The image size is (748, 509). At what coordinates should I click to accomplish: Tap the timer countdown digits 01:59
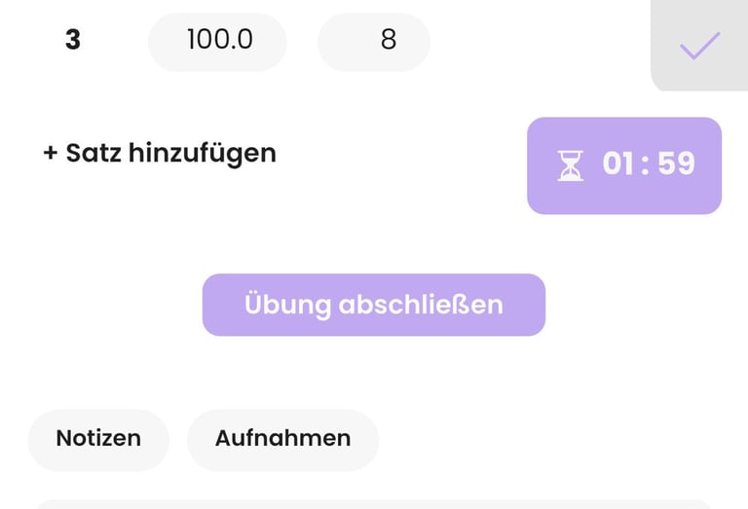649,164
